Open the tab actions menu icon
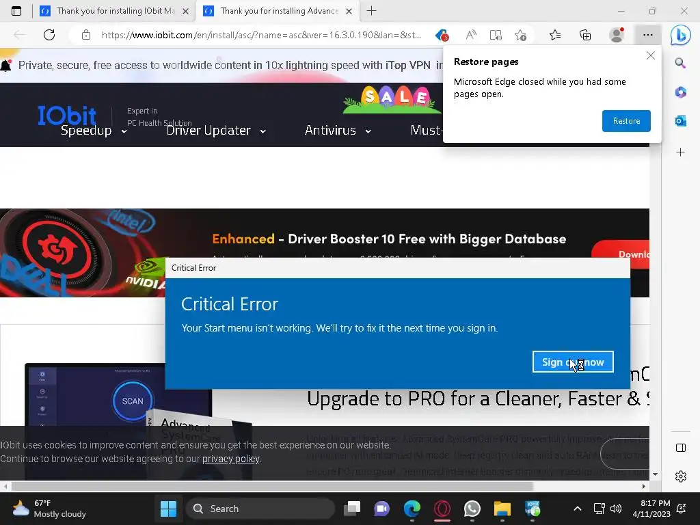The width and height of the screenshot is (700, 525). tap(16, 11)
